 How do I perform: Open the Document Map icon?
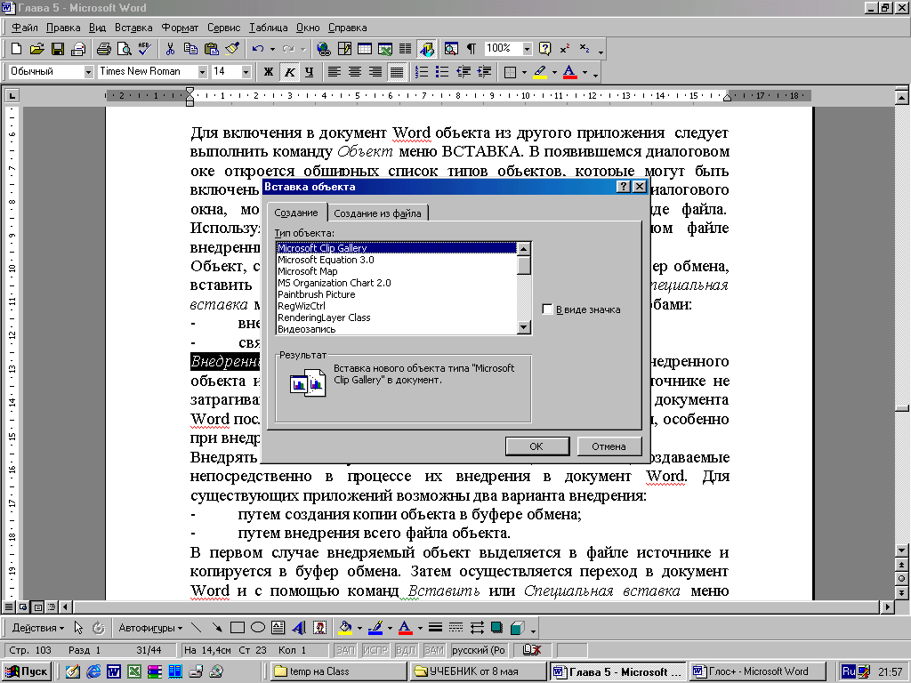click(x=451, y=49)
